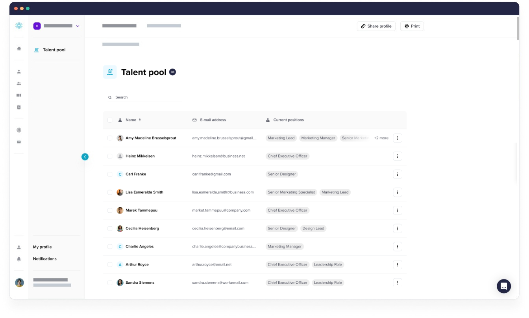Viewport: 529px width, 318px height.
Task: Click the Share profile button
Action: (x=376, y=26)
